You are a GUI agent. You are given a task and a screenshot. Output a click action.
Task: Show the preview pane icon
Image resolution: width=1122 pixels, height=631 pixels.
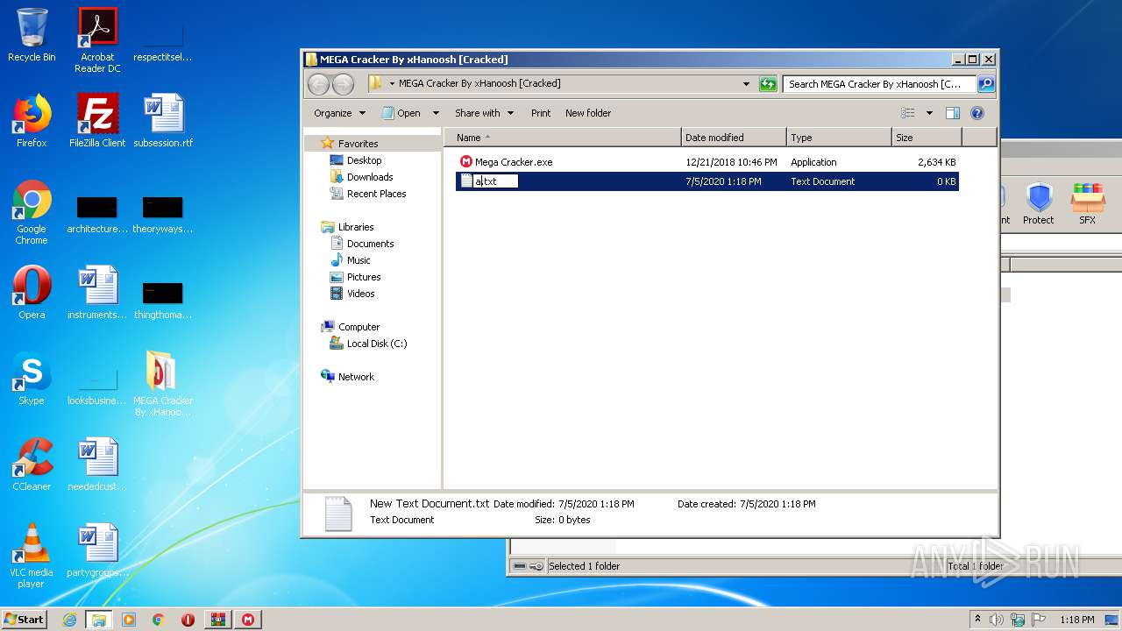953,113
